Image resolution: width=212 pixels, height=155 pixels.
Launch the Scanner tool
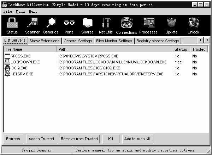[x=33, y=25]
